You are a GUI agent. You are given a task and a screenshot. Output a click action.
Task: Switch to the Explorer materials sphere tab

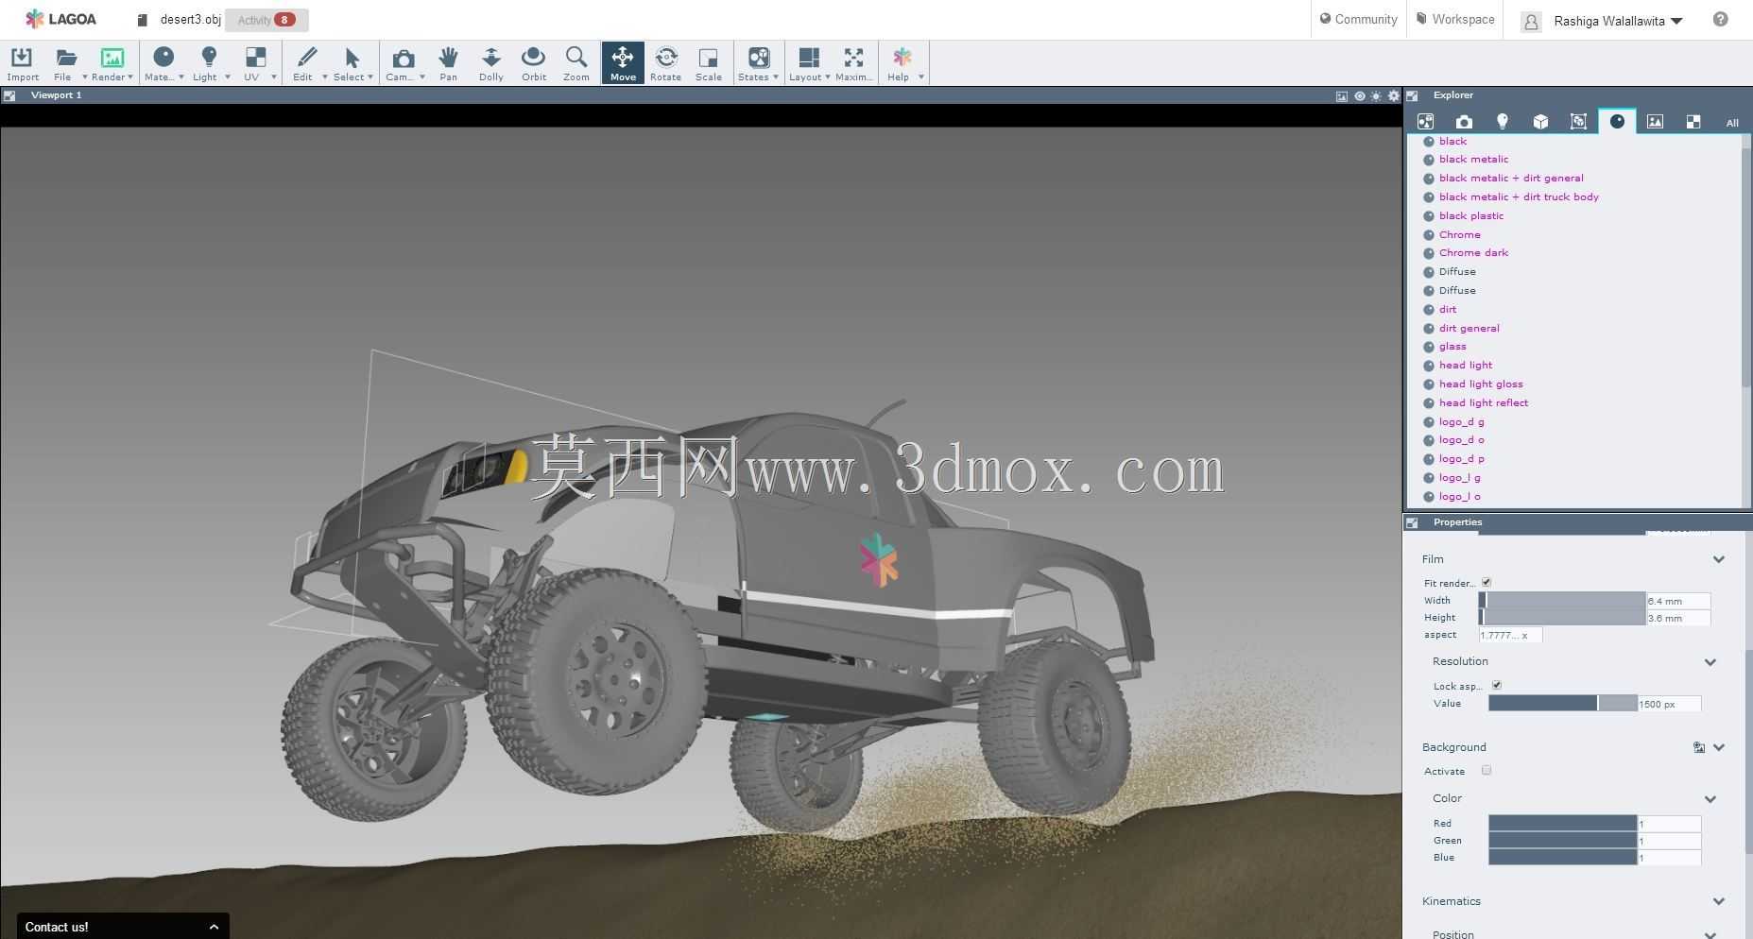[x=1617, y=121]
